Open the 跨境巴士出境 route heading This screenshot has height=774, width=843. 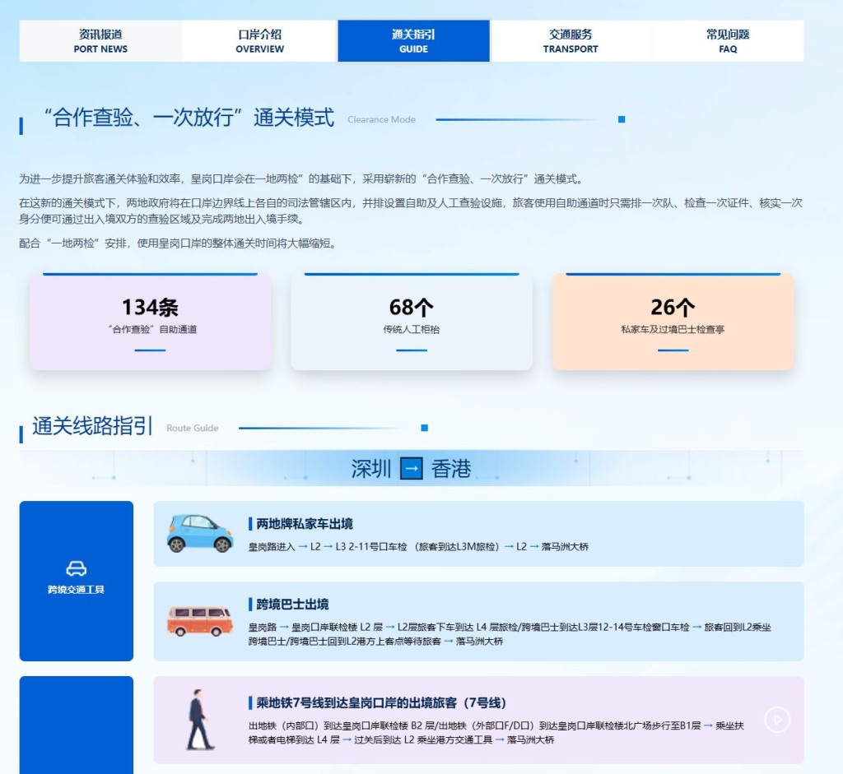pyautogui.click(x=292, y=605)
